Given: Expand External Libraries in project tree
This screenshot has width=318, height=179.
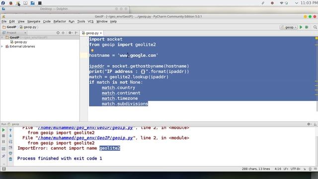Looking at the screenshot, I should tap(2, 46).
